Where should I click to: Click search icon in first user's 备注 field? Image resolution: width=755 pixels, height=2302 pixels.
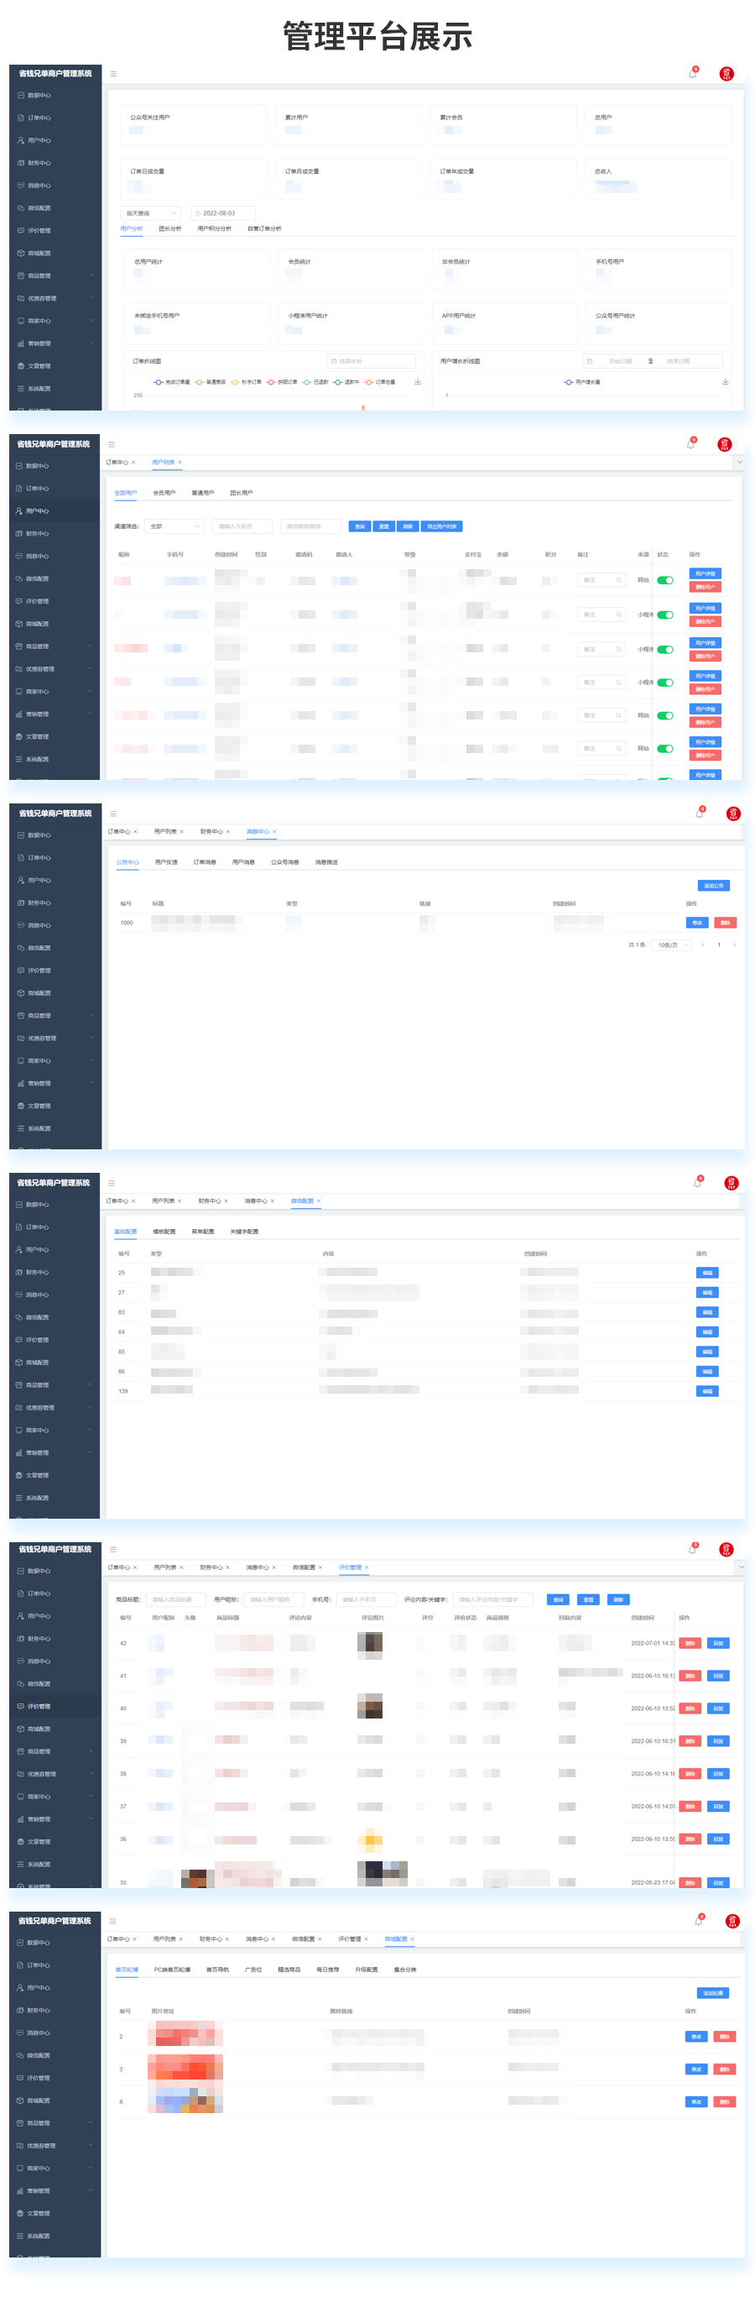[618, 580]
